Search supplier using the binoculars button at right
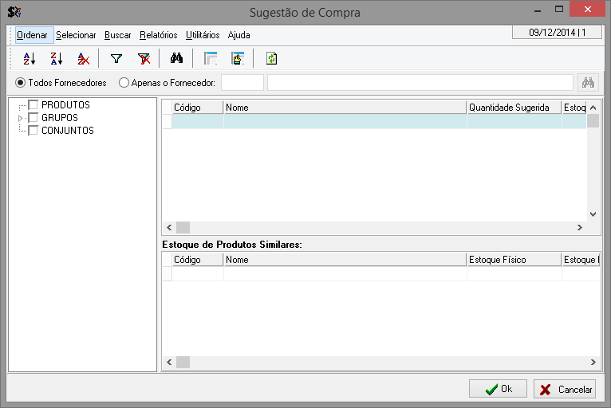Image resolution: width=611 pixels, height=408 pixels. pyautogui.click(x=589, y=82)
